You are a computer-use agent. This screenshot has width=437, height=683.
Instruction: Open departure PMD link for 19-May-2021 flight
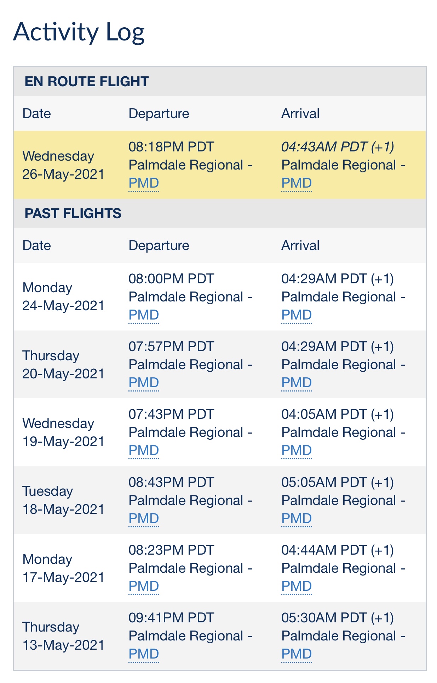[x=144, y=451]
